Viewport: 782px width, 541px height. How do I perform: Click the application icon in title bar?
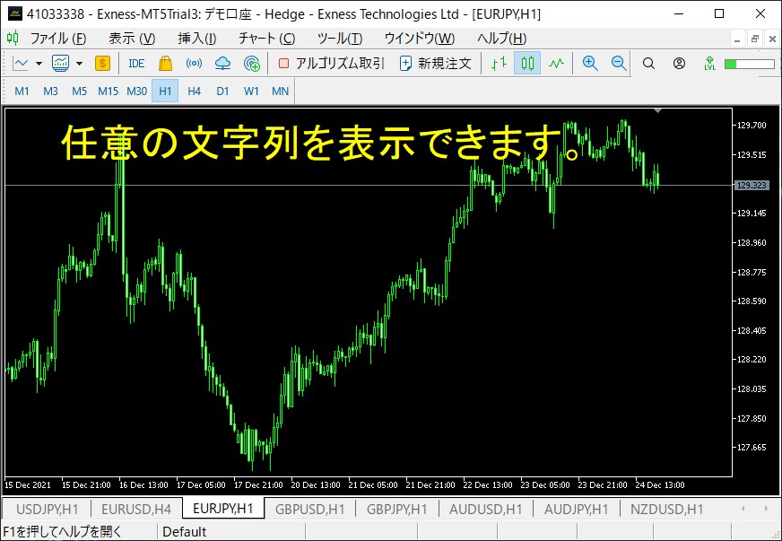[x=15, y=14]
